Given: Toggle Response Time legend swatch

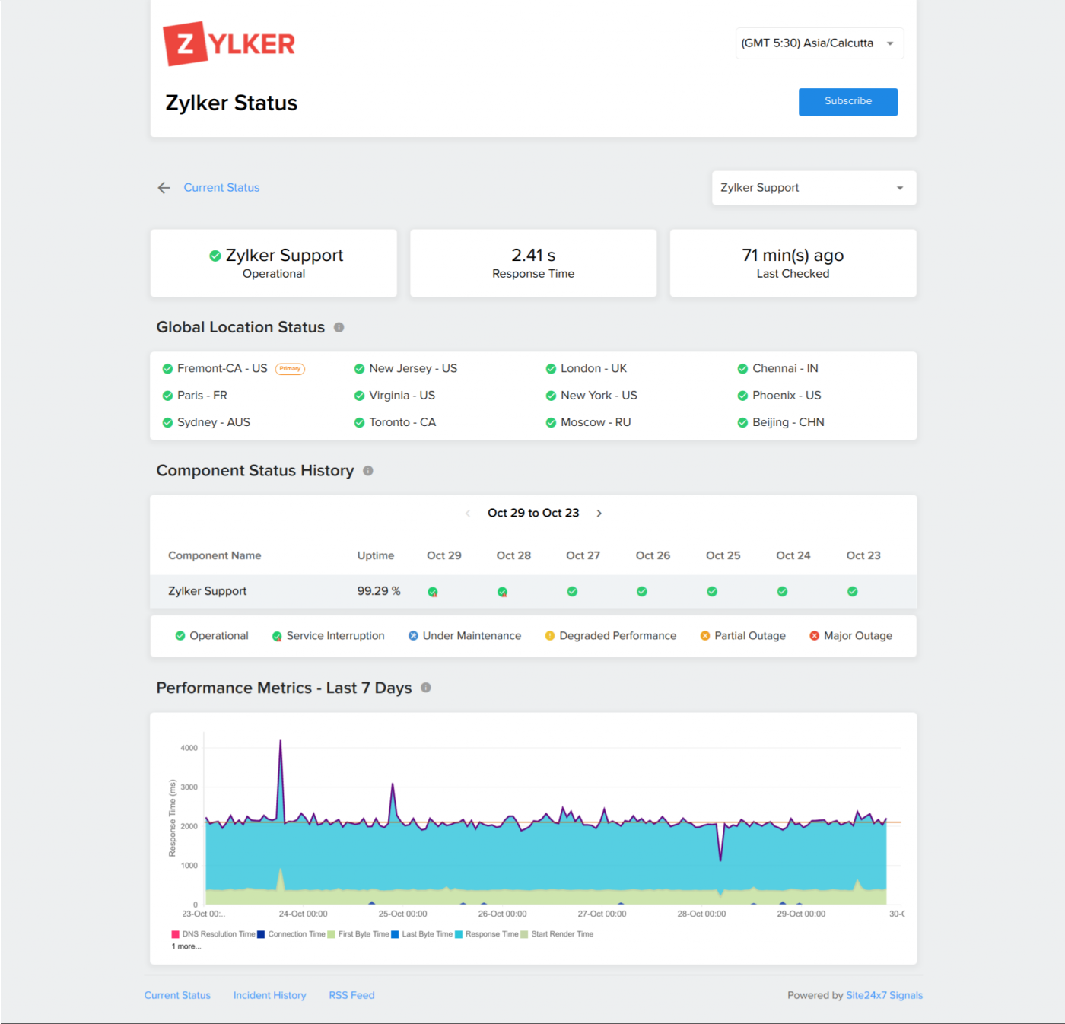Looking at the screenshot, I should point(459,934).
